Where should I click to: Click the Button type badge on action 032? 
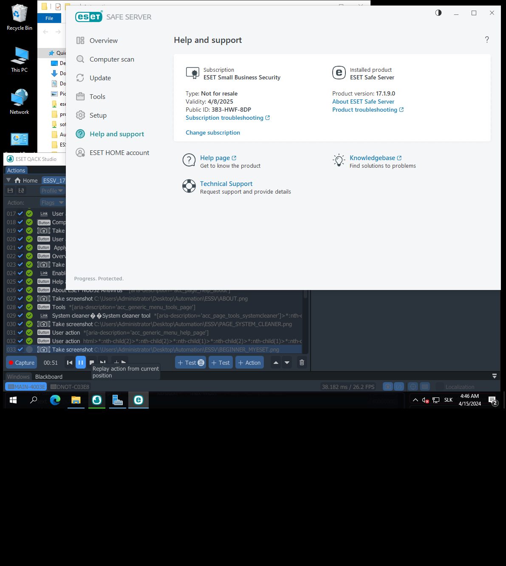[44, 341]
